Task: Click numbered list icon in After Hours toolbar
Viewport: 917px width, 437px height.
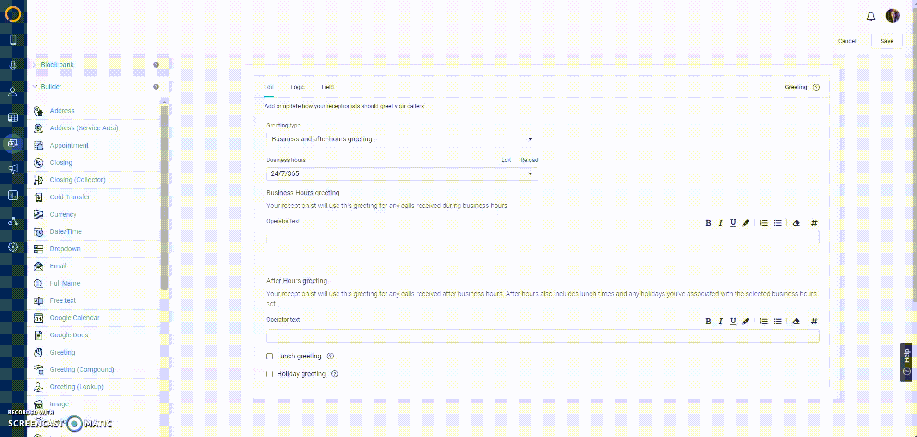Action: click(763, 322)
